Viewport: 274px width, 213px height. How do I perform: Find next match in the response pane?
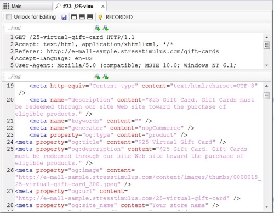click(x=106, y=76)
